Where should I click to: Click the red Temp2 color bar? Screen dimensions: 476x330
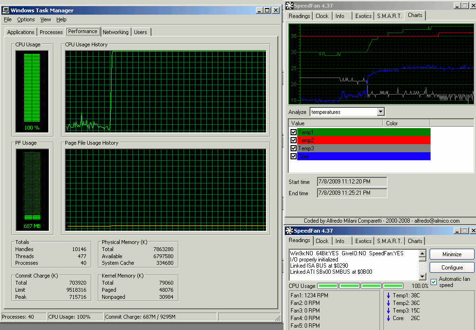[364, 140]
